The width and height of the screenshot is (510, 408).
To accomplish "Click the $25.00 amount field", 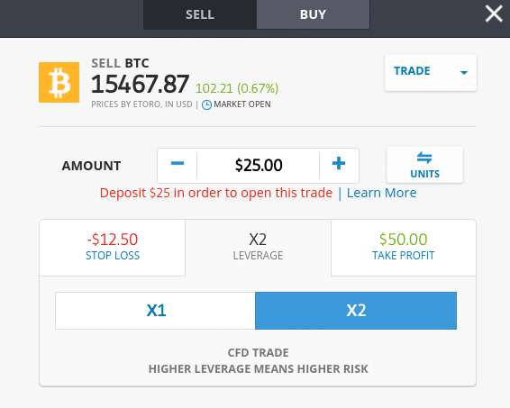I will (259, 165).
